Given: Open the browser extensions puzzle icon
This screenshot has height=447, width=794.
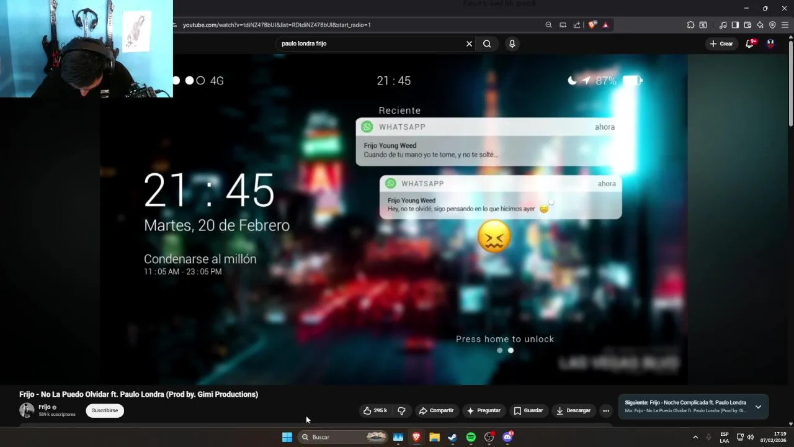Looking at the screenshot, I should [x=690, y=25].
